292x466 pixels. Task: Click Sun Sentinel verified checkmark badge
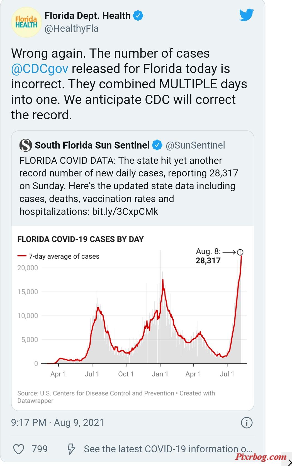[x=157, y=145]
